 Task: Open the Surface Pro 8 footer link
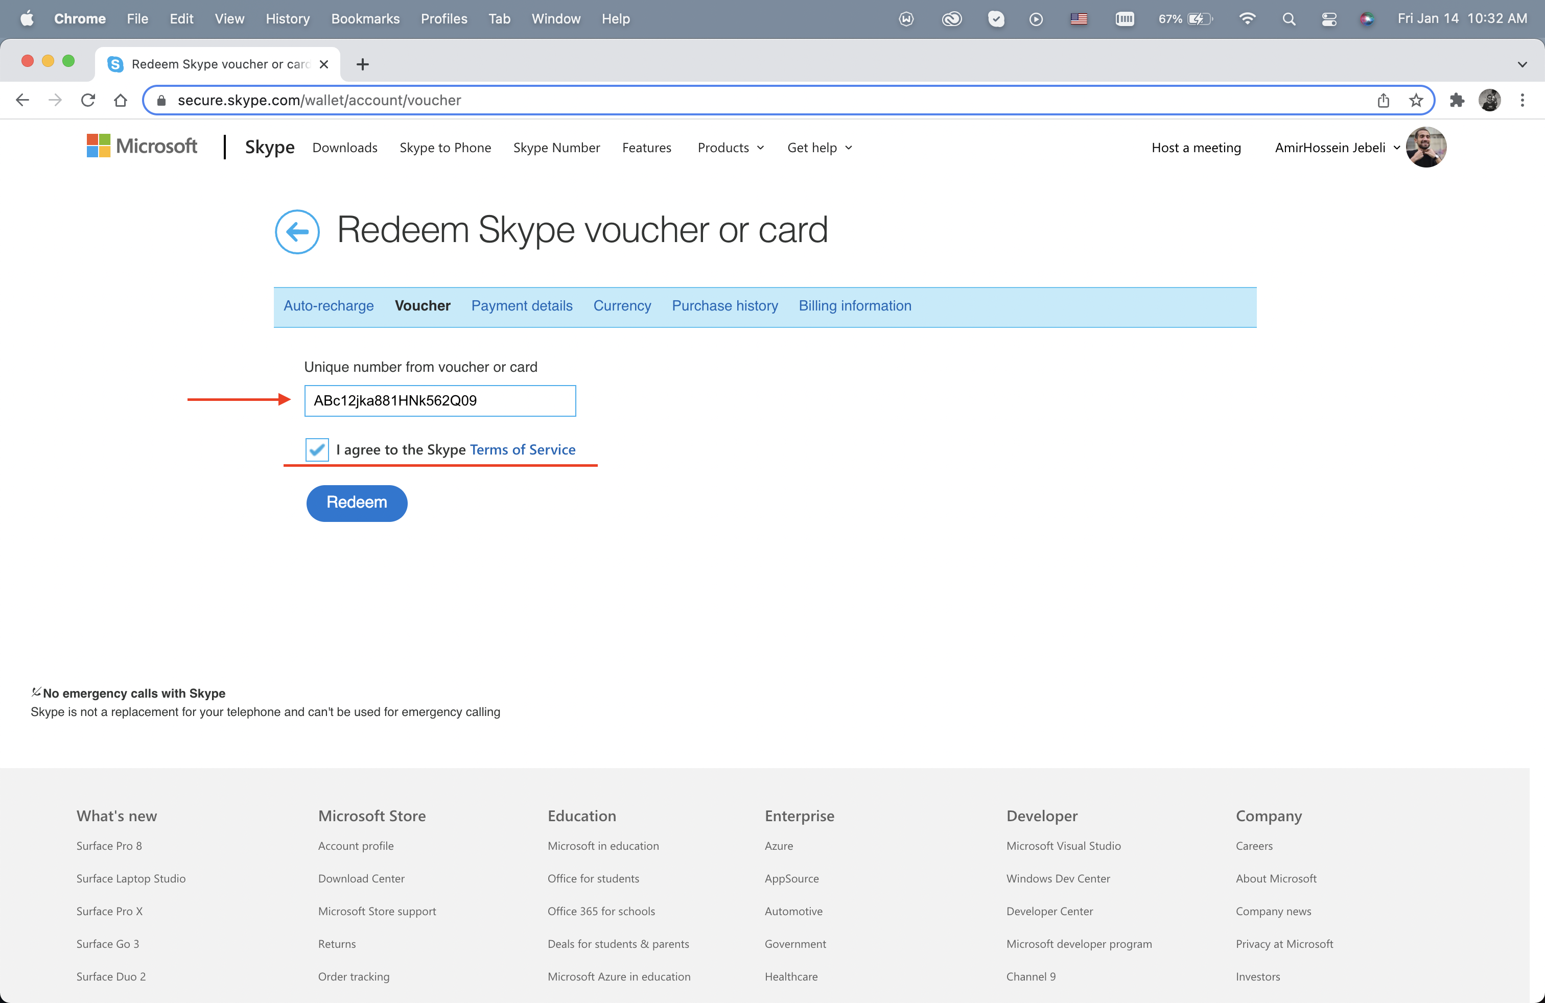[109, 845]
